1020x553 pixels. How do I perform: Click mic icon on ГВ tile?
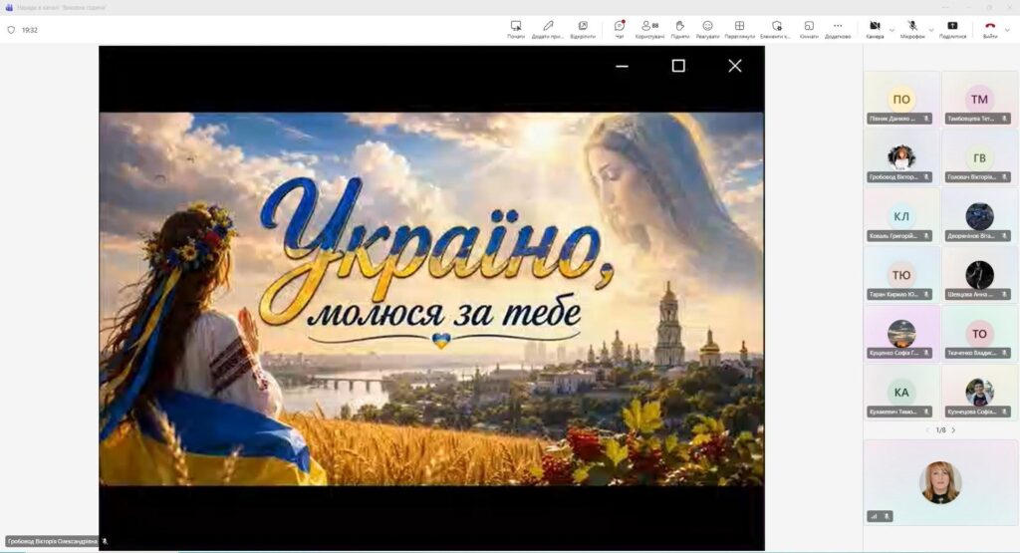[1004, 177]
